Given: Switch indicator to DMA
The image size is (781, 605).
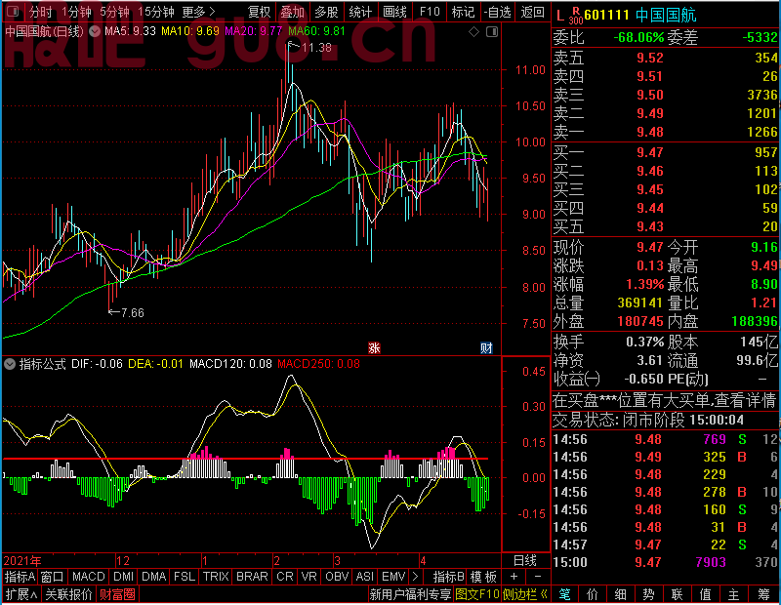Looking at the screenshot, I should [154, 577].
